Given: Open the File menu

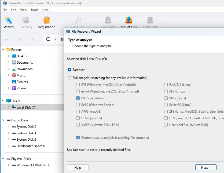Looking at the screenshot, I should (x=5, y=10).
